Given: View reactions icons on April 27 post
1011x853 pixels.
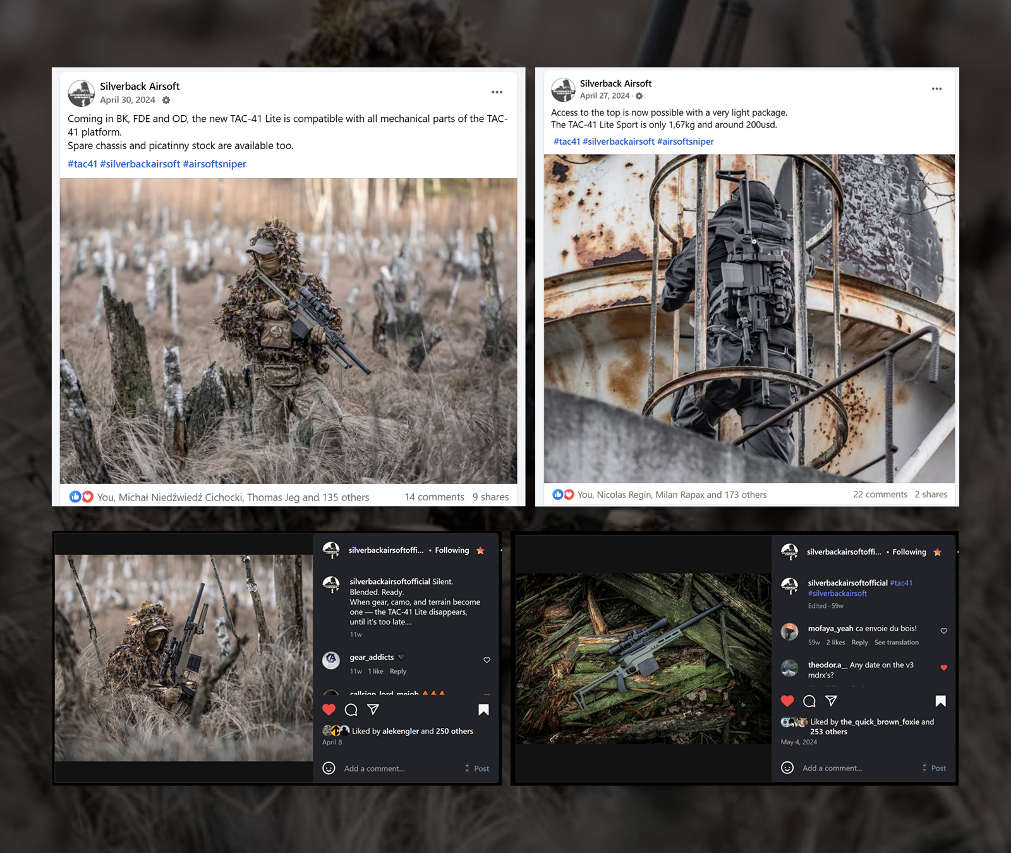Looking at the screenshot, I should tap(563, 494).
